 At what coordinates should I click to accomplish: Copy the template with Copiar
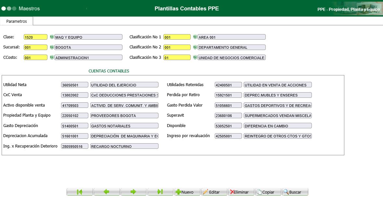268,192
